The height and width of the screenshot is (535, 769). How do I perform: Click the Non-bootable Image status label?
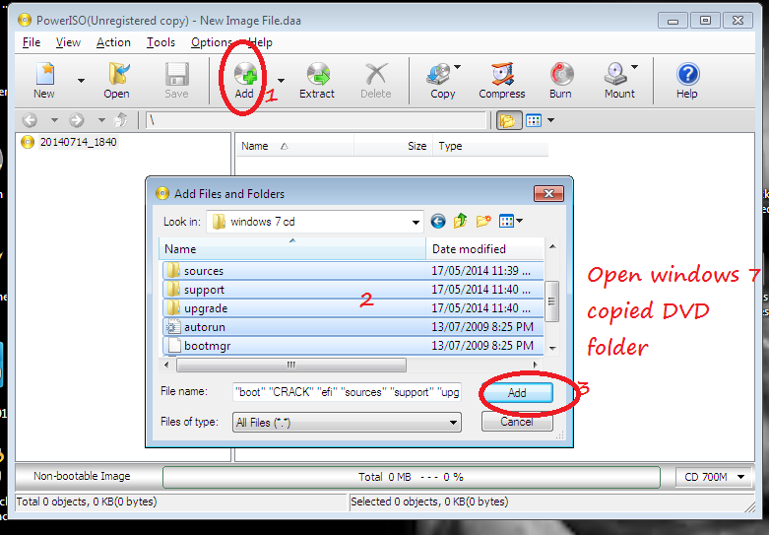[x=82, y=476]
